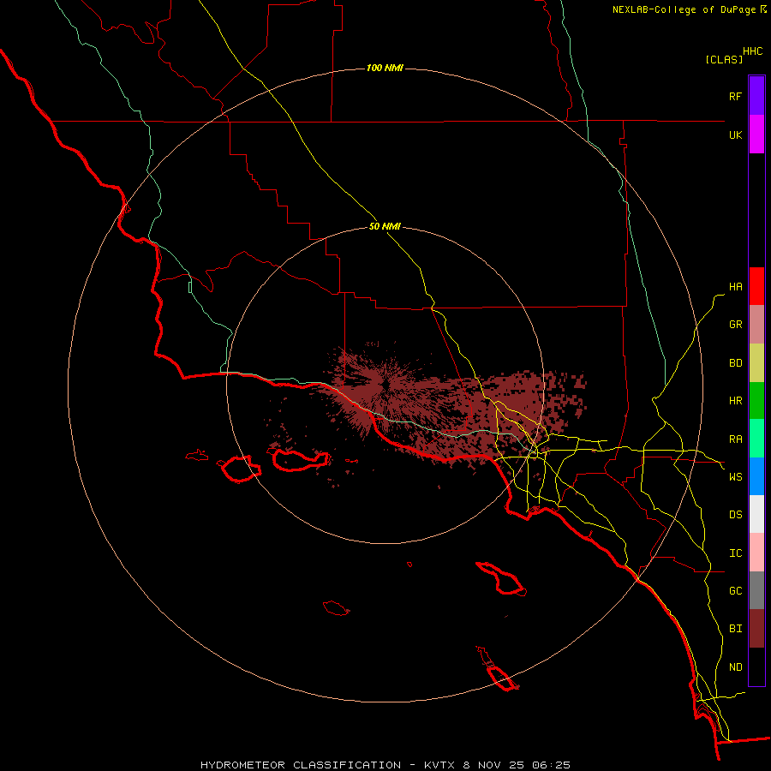This screenshot has height=771, width=771.
Task: Click the IC legend label
Action: (735, 553)
